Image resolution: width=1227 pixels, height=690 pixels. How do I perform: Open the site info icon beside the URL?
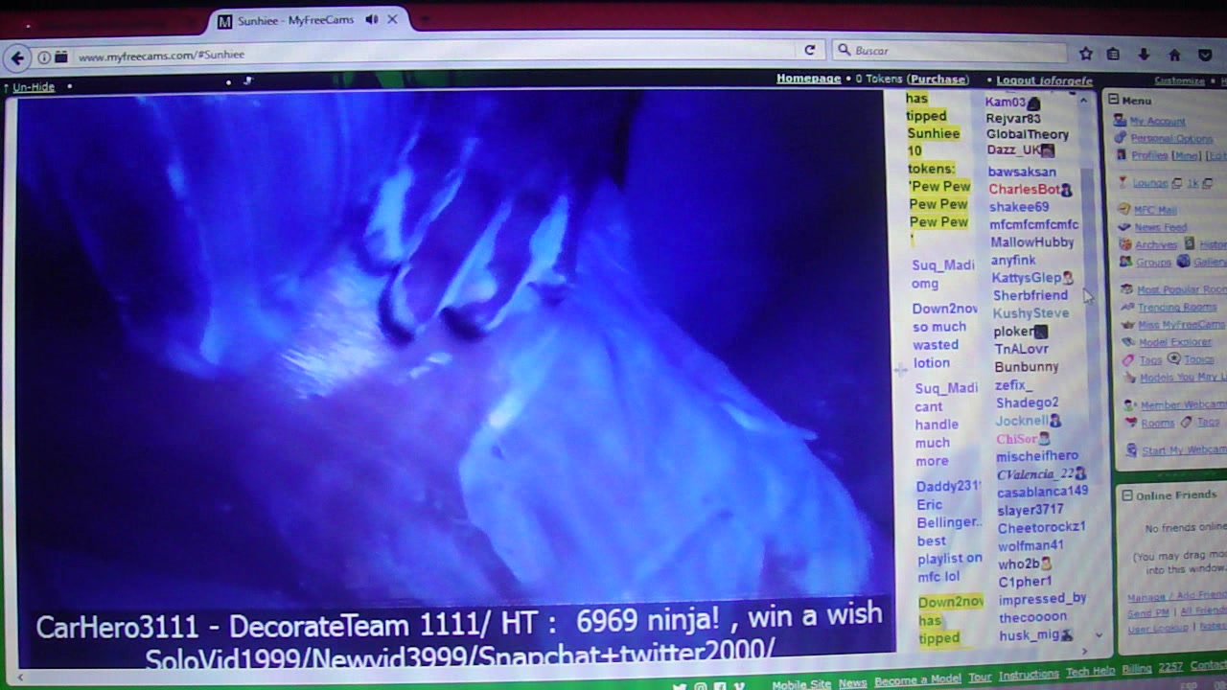pos(44,57)
